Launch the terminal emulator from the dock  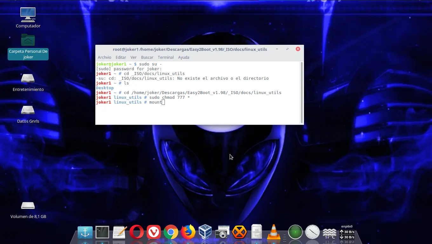(102, 232)
